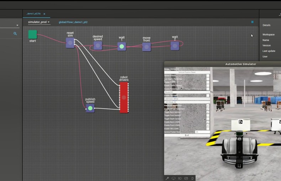The height and width of the screenshot is (181, 281).
Task: Uncheck the Enable Back LIDAR checkbox
Action: [x=208, y=122]
